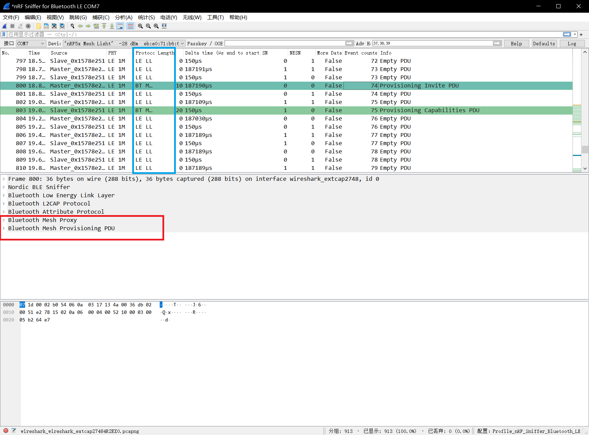Open the 编辑(E) menu
Screen dimensions: 589x435
pos(33,17)
